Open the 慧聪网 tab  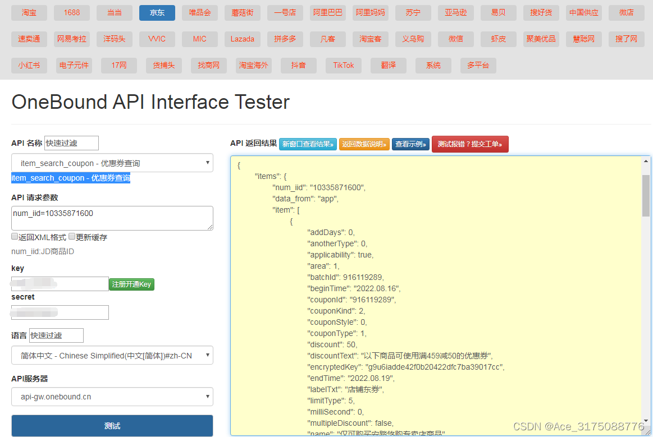(x=584, y=39)
